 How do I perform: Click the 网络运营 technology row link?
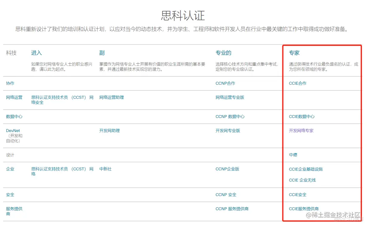(14, 97)
